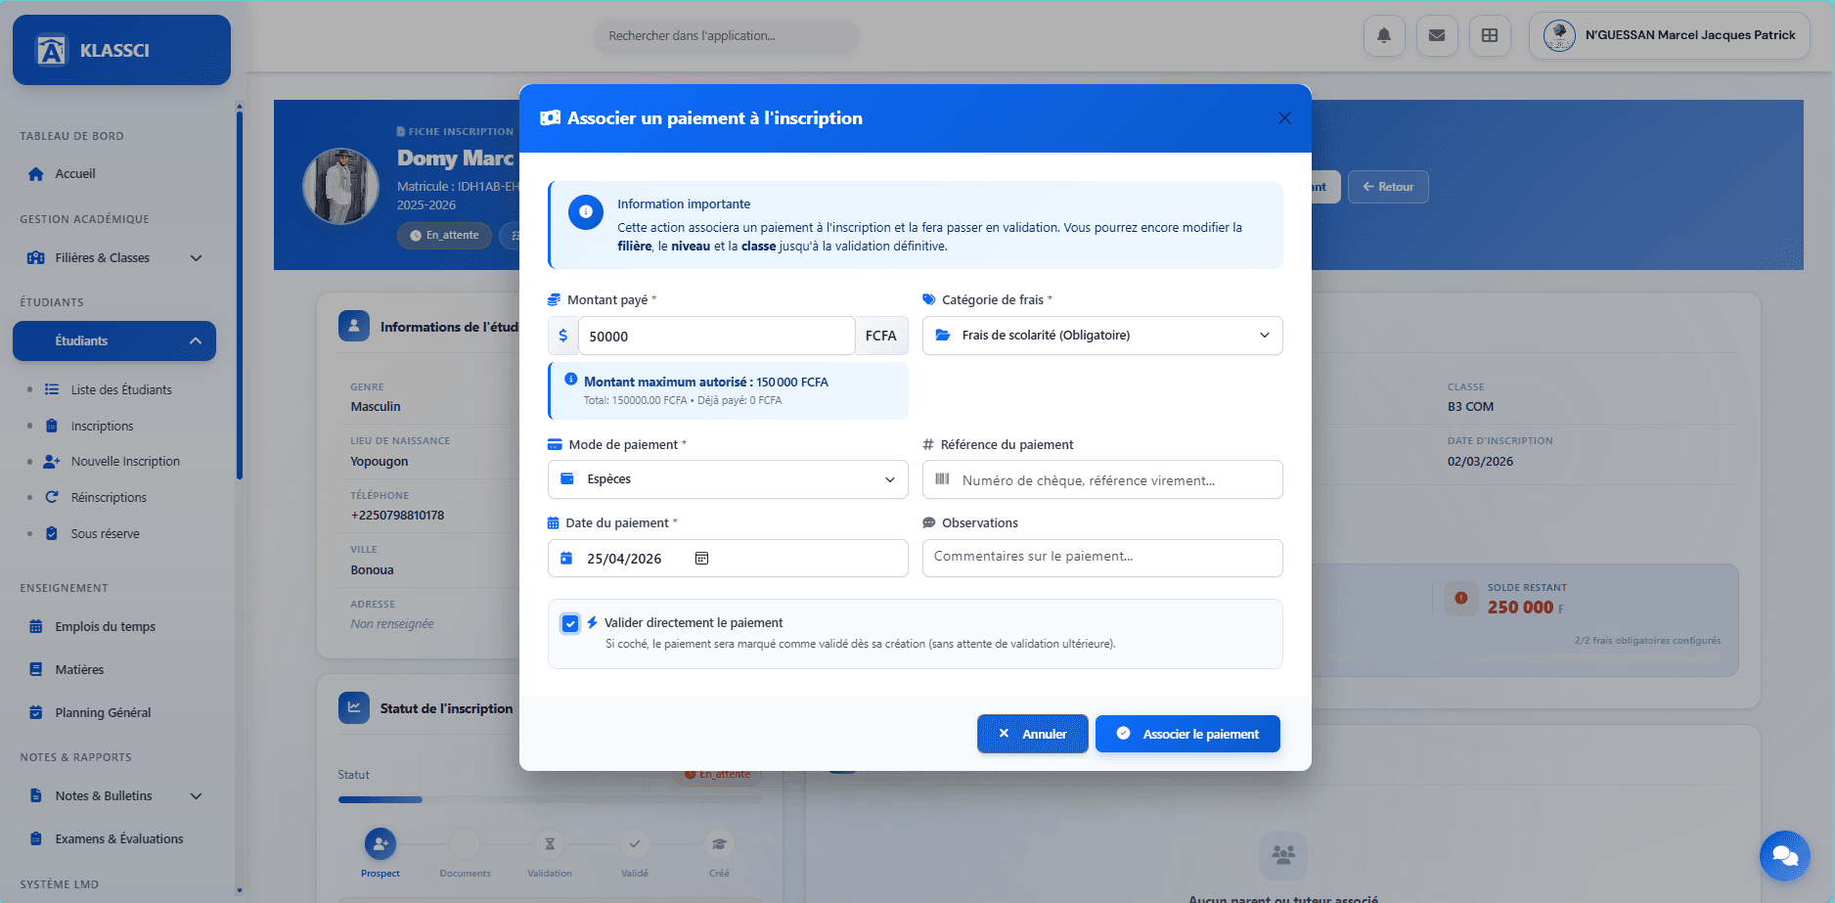Toggle Valider directement le paiement checkbox
Screen dimensions: 1835x903
[570, 623]
